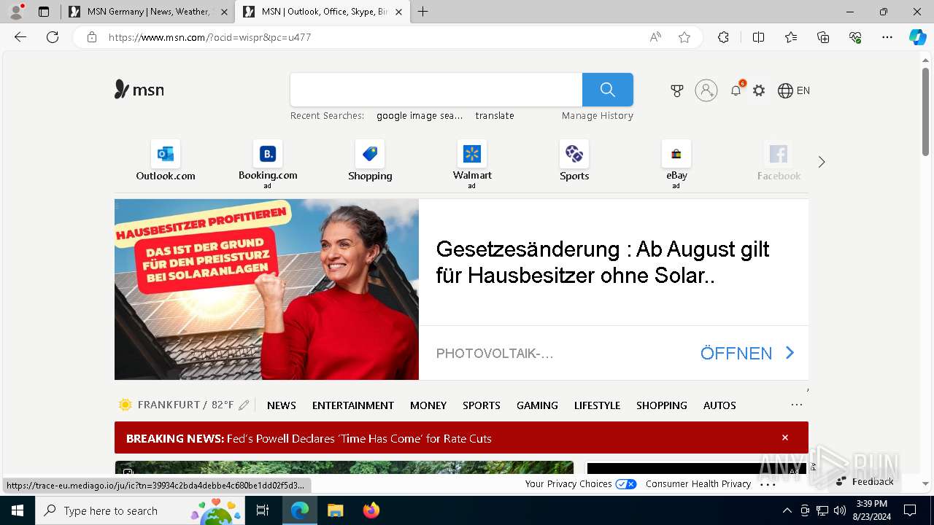Open Your Privacy Choices
The width and height of the screenshot is (934, 525).
tap(581, 483)
